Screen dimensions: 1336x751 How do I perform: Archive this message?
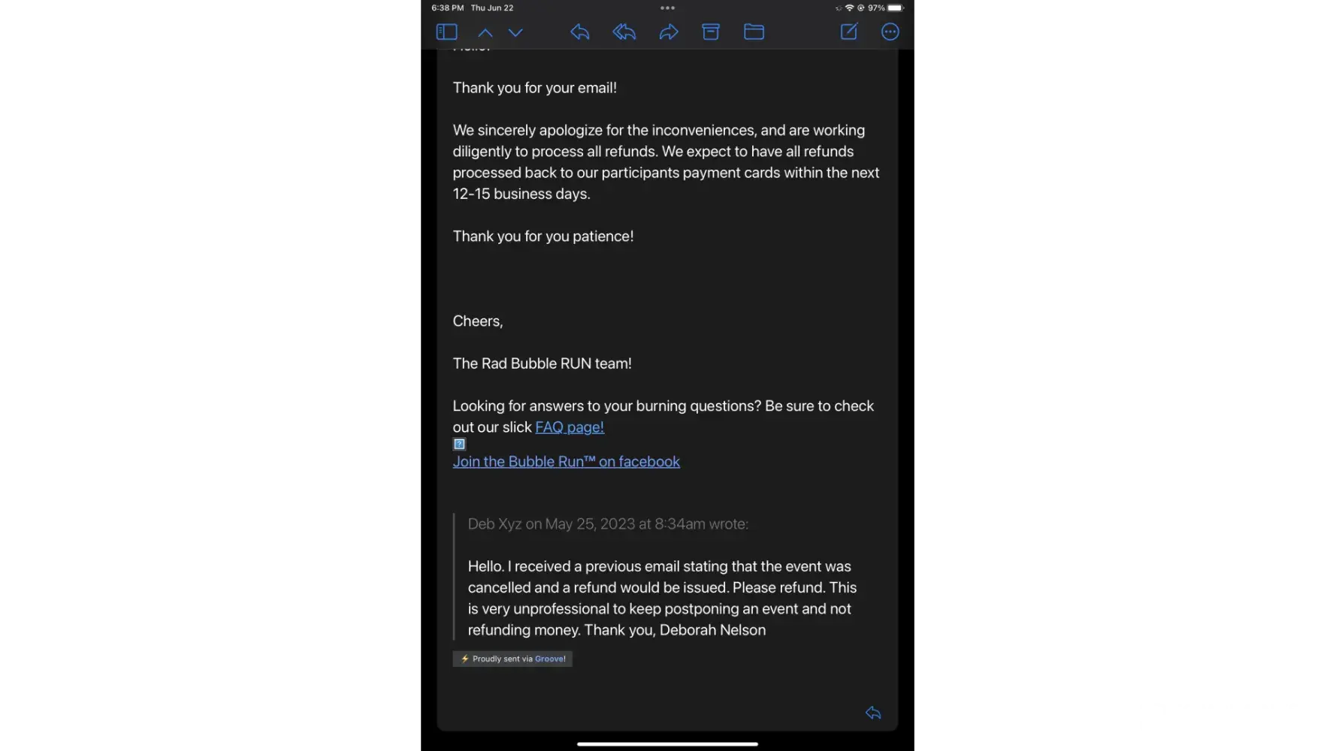coord(711,32)
